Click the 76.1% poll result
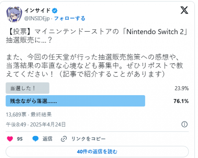 [x=181, y=101]
